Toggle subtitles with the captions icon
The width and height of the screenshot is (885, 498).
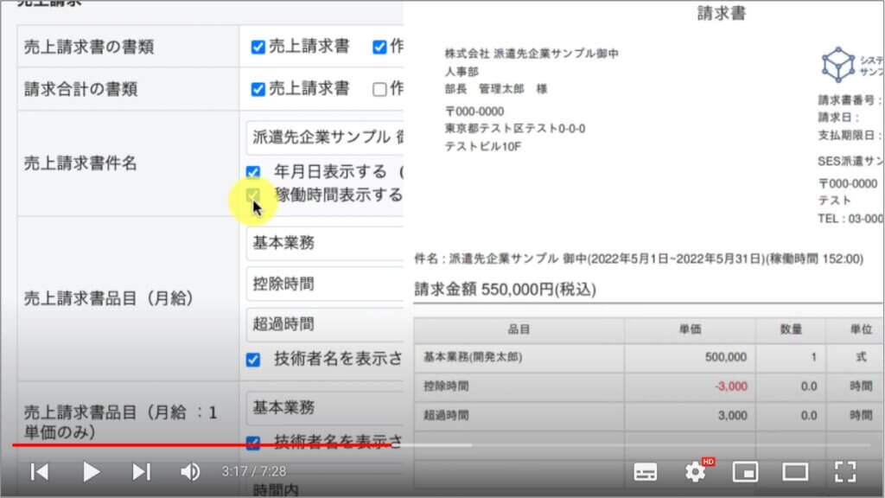(646, 471)
